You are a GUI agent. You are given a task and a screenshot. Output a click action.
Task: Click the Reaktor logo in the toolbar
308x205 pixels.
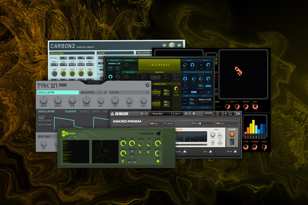tap(120, 114)
